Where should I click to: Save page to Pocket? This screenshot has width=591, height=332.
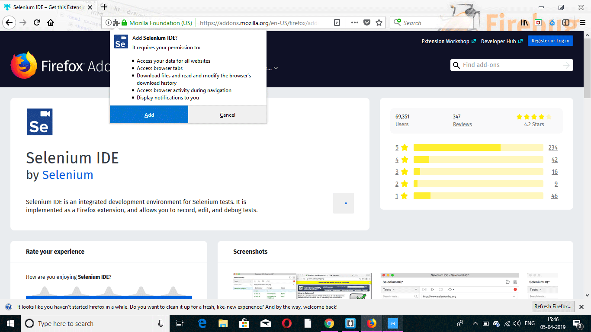pyautogui.click(x=367, y=23)
